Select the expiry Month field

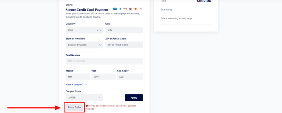coord(78,77)
